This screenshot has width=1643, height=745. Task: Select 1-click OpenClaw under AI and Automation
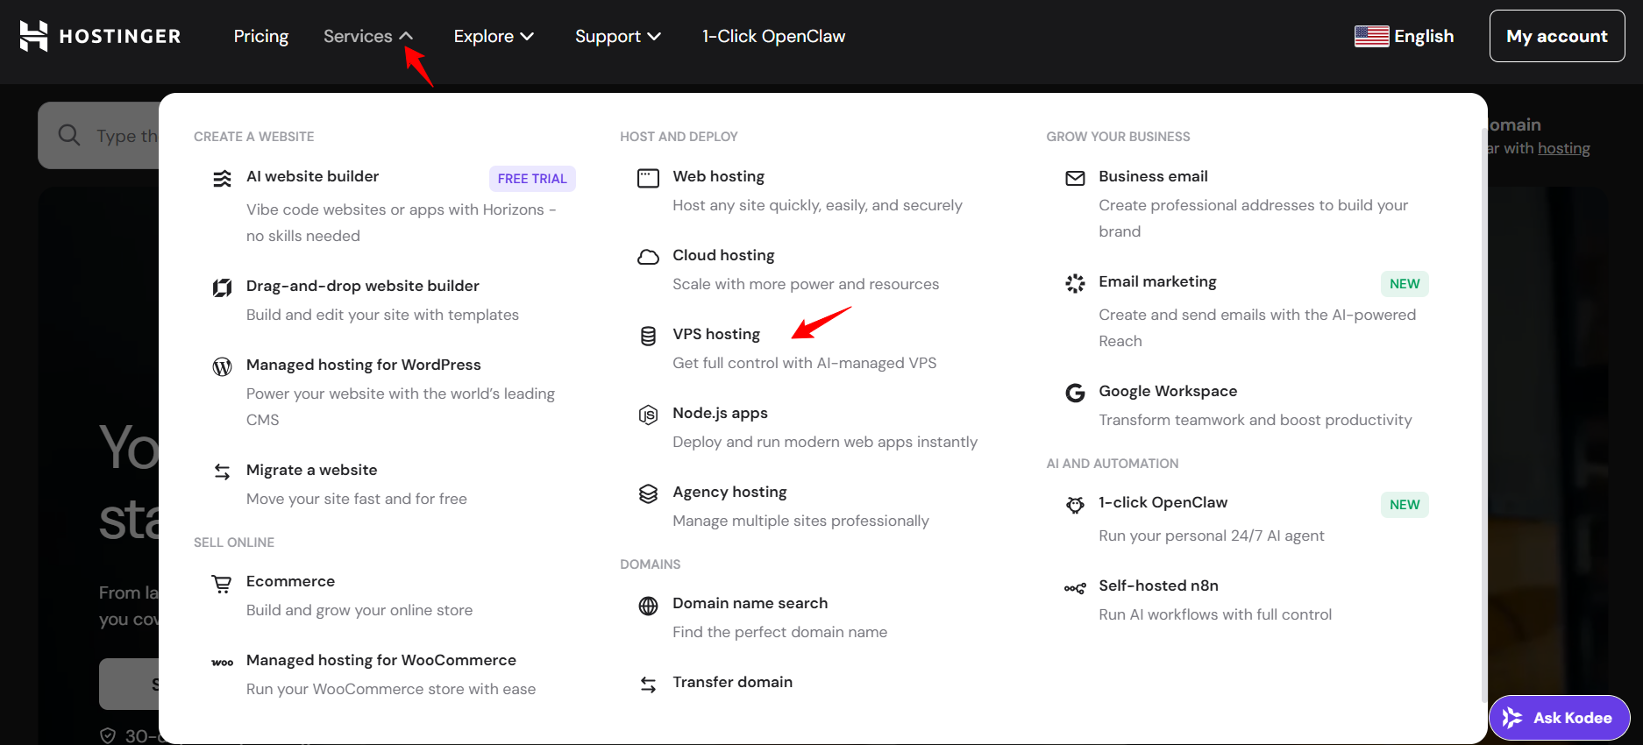click(x=1163, y=502)
